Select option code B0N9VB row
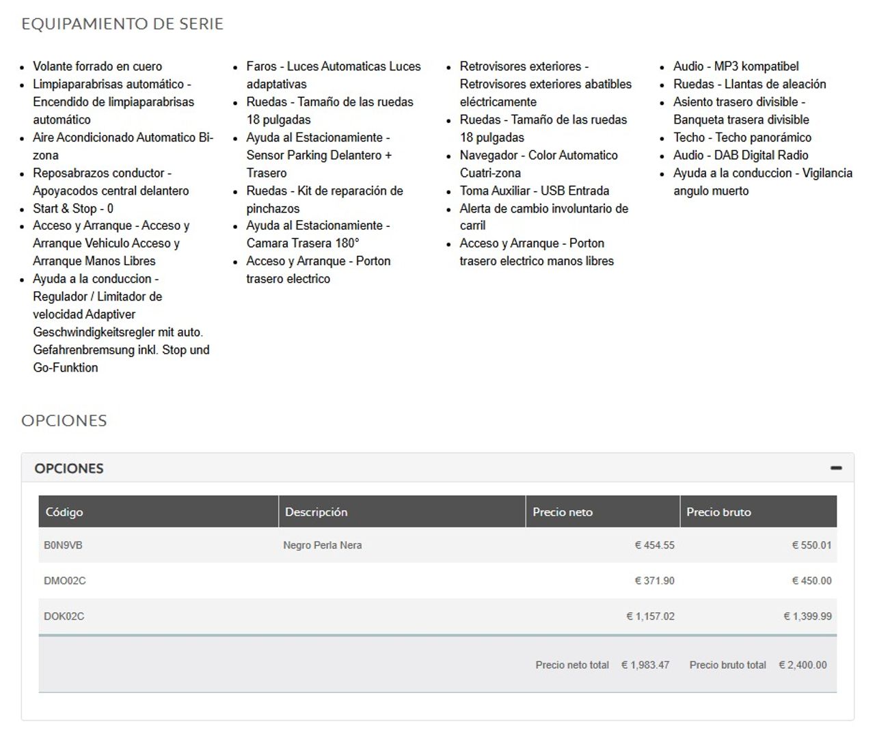The width and height of the screenshot is (875, 744). 437,545
